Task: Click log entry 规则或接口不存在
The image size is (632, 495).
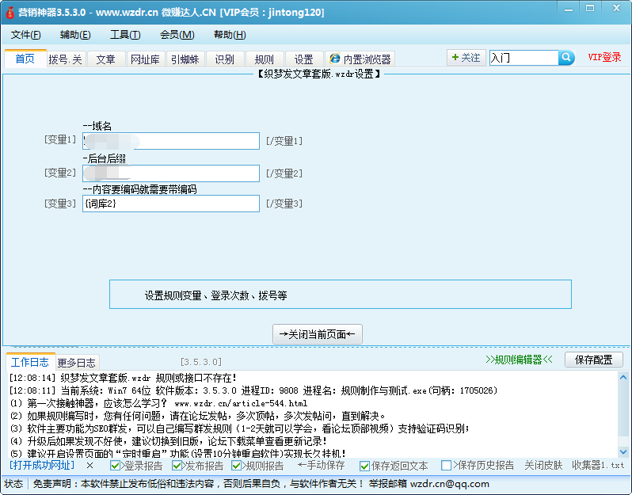Action: click(196, 378)
